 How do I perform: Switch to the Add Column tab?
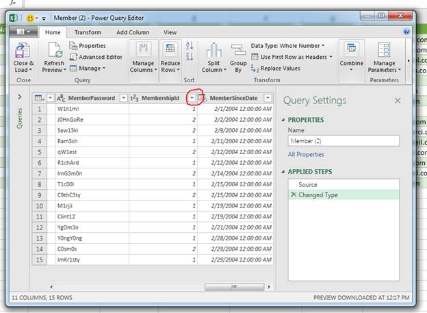click(133, 32)
